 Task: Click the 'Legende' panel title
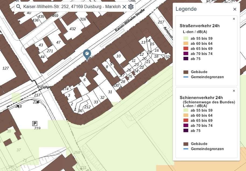(186, 9)
